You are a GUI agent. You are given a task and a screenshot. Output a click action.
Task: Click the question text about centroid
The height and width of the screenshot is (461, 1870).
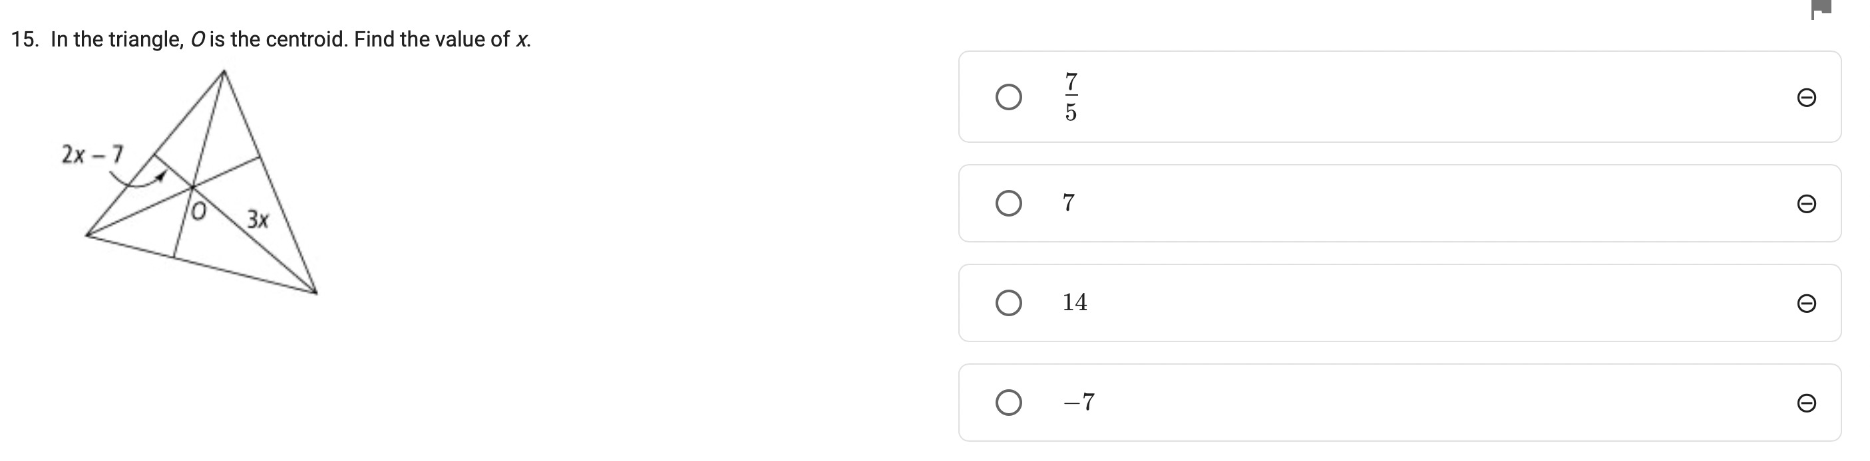[291, 39]
